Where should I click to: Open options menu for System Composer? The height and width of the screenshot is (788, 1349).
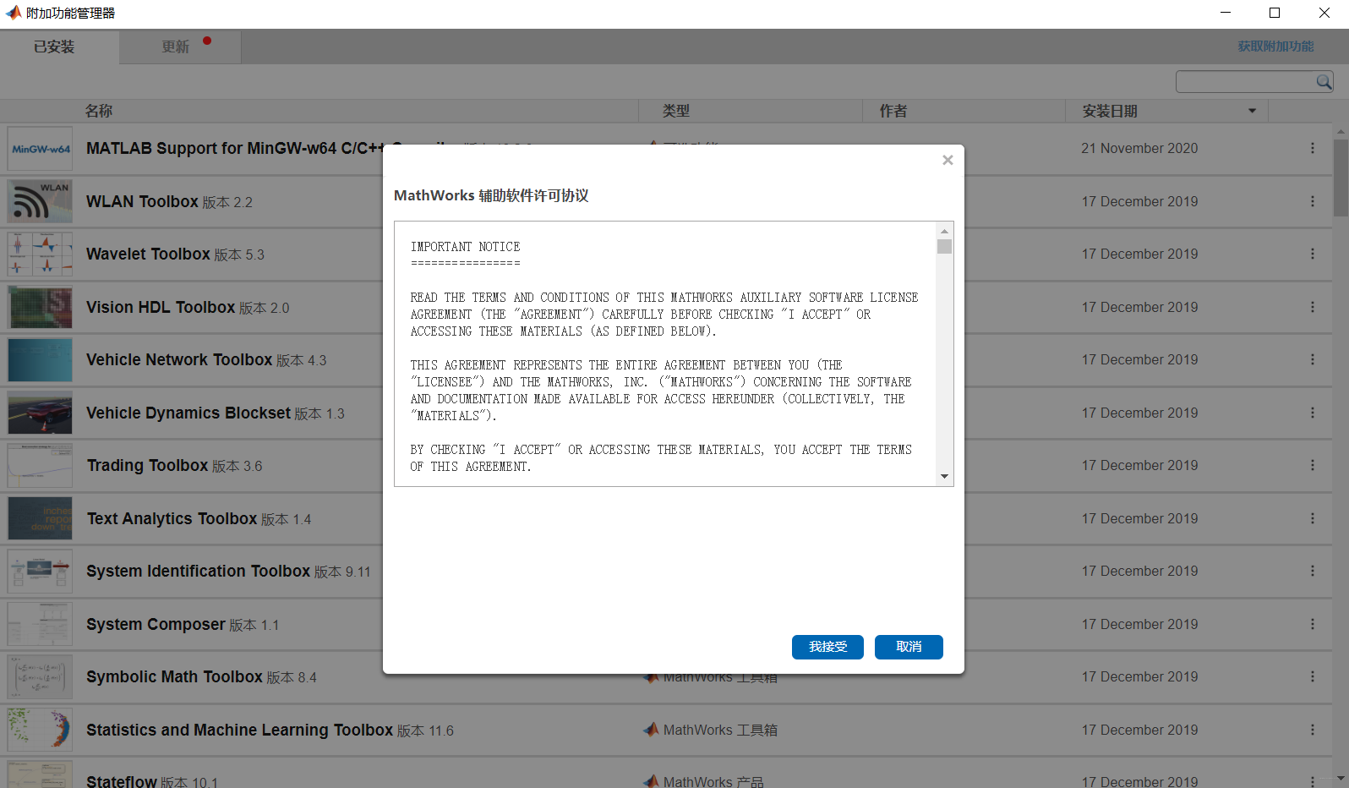pyautogui.click(x=1313, y=624)
